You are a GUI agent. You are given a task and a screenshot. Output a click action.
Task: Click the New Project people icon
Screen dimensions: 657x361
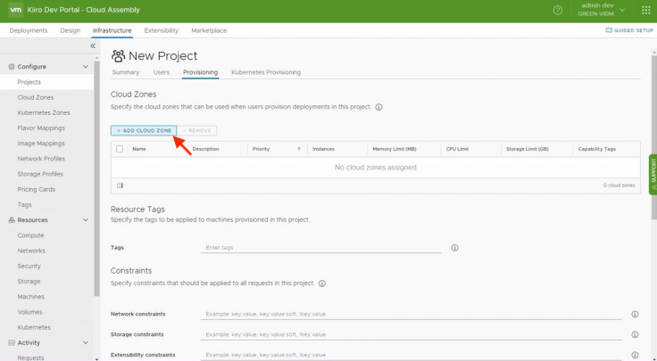pyautogui.click(x=118, y=55)
